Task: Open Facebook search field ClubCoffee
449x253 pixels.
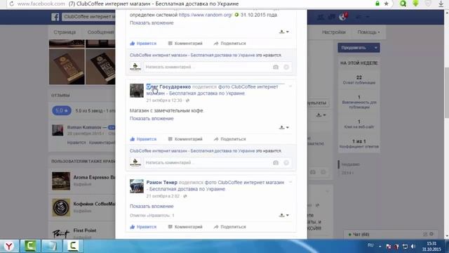Action: (x=89, y=17)
